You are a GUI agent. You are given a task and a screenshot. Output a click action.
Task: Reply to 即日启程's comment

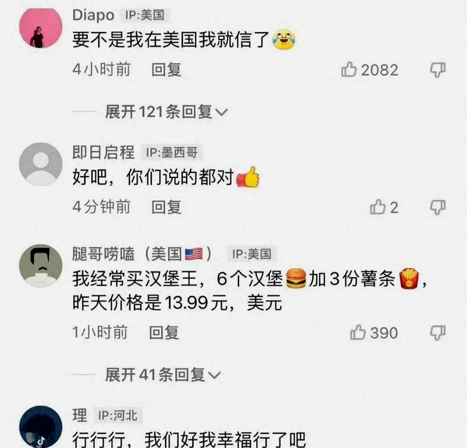(x=166, y=207)
